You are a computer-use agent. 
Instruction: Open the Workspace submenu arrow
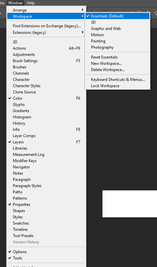[83, 16]
